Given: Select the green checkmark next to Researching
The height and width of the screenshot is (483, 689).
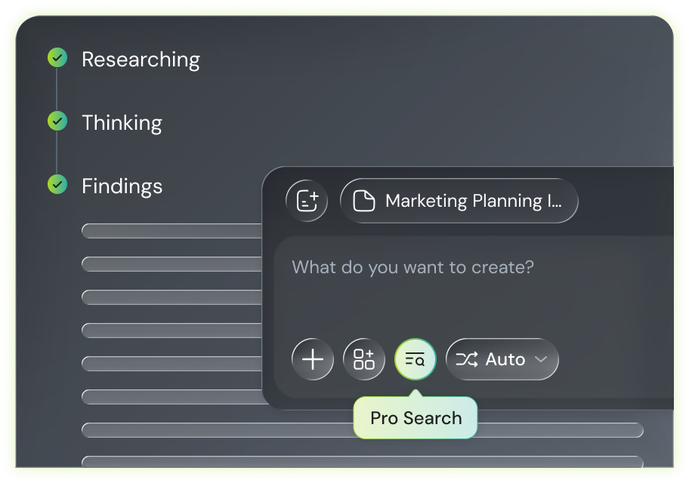Looking at the screenshot, I should click(57, 57).
